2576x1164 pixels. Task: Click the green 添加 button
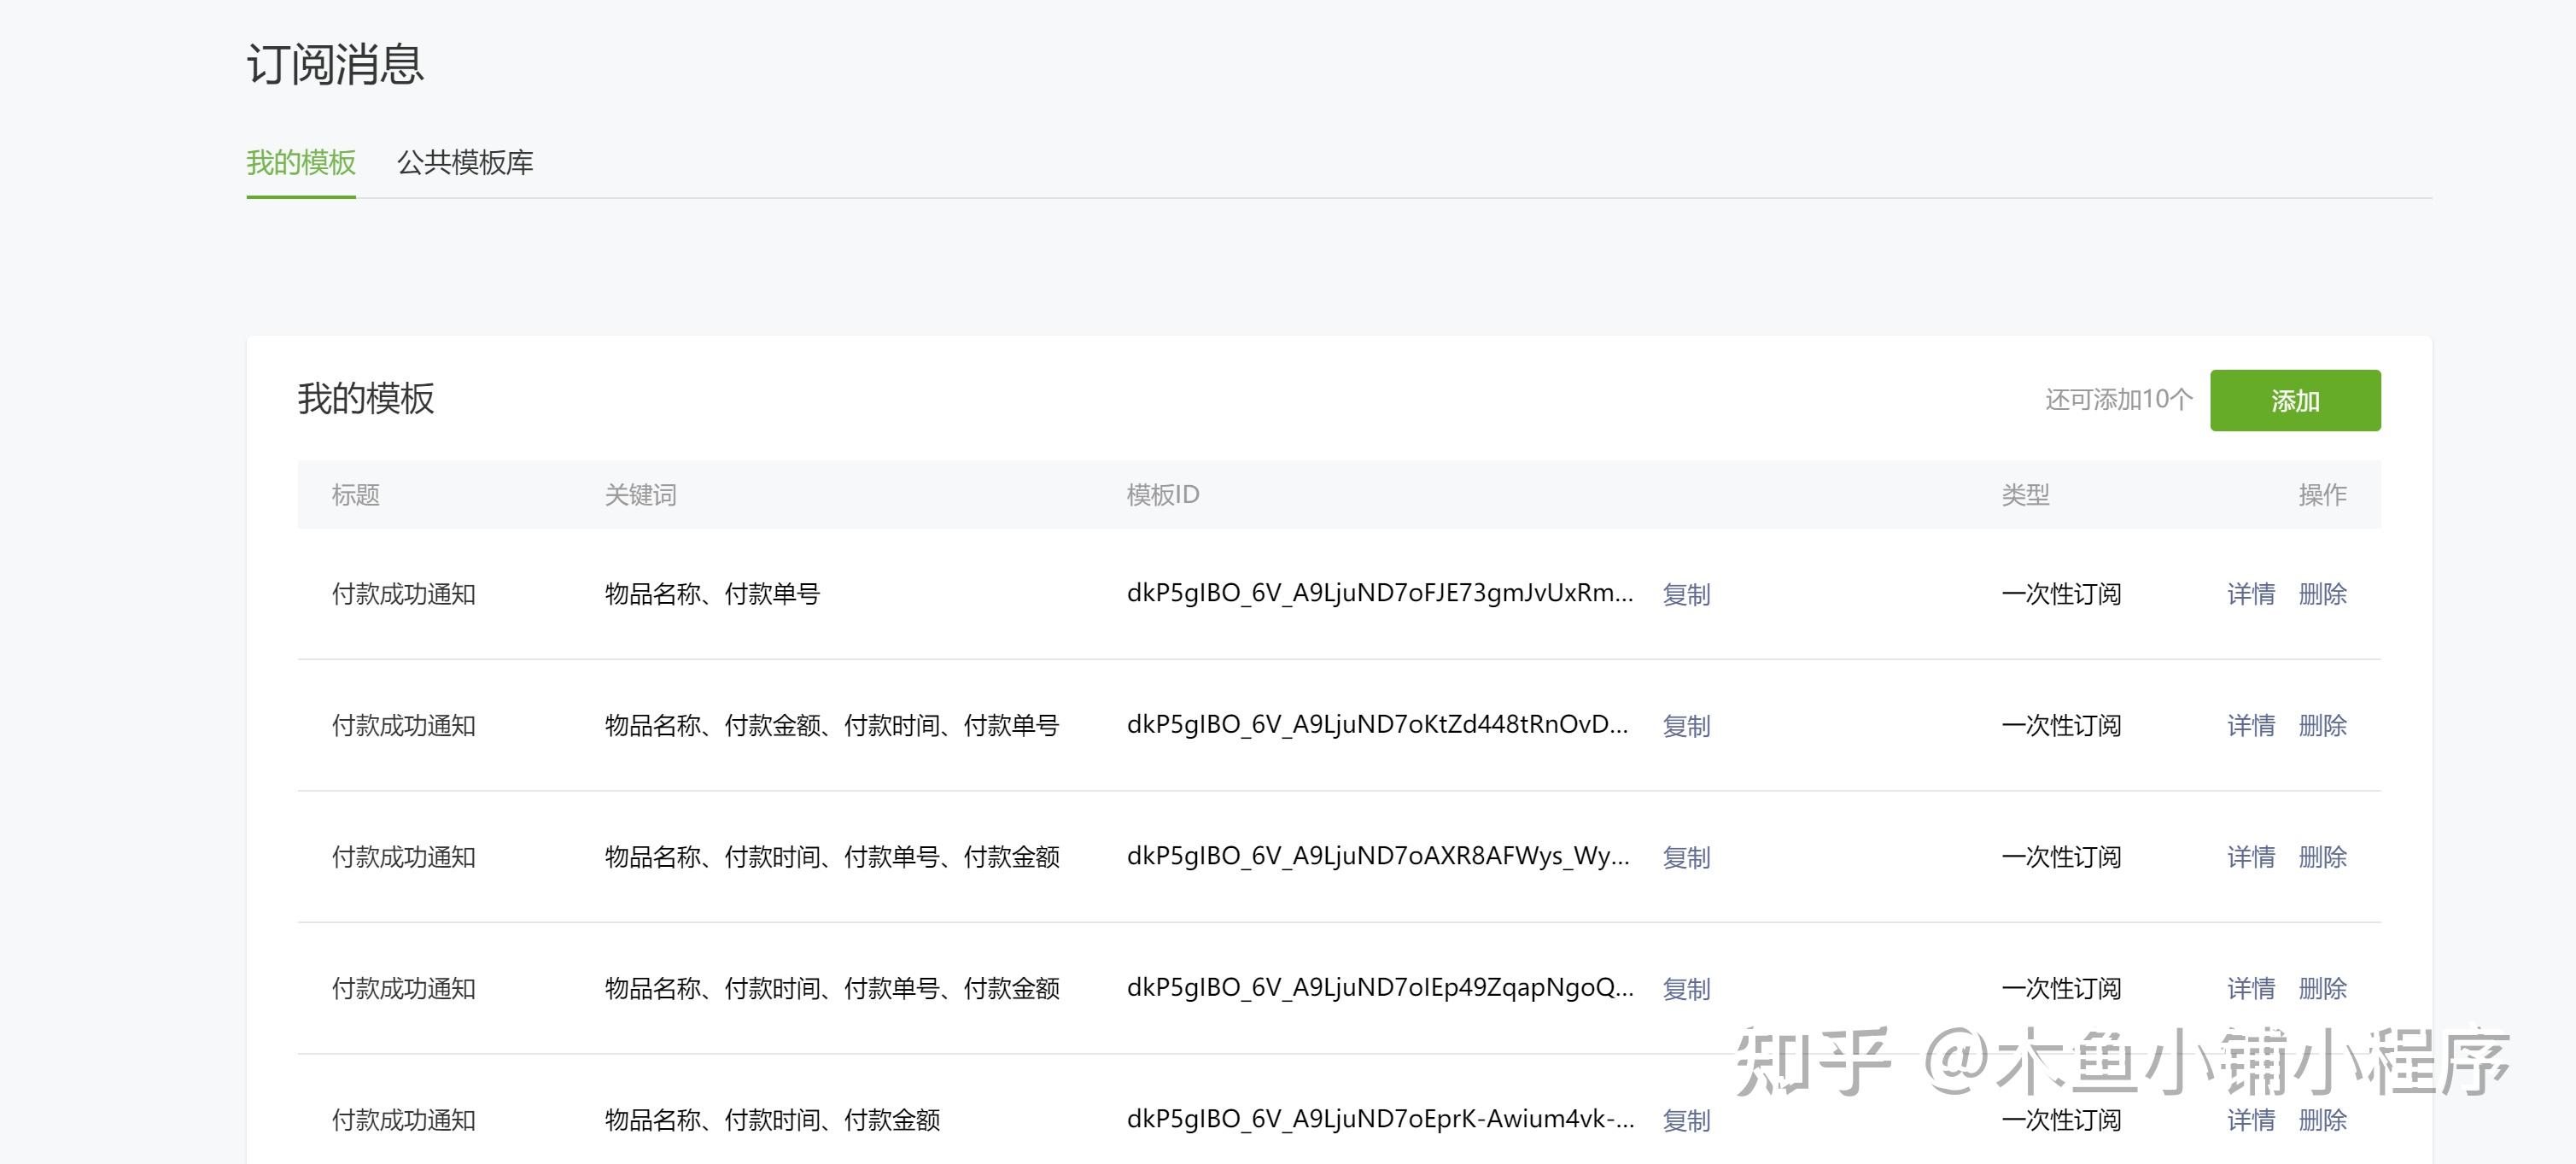click(x=2294, y=400)
